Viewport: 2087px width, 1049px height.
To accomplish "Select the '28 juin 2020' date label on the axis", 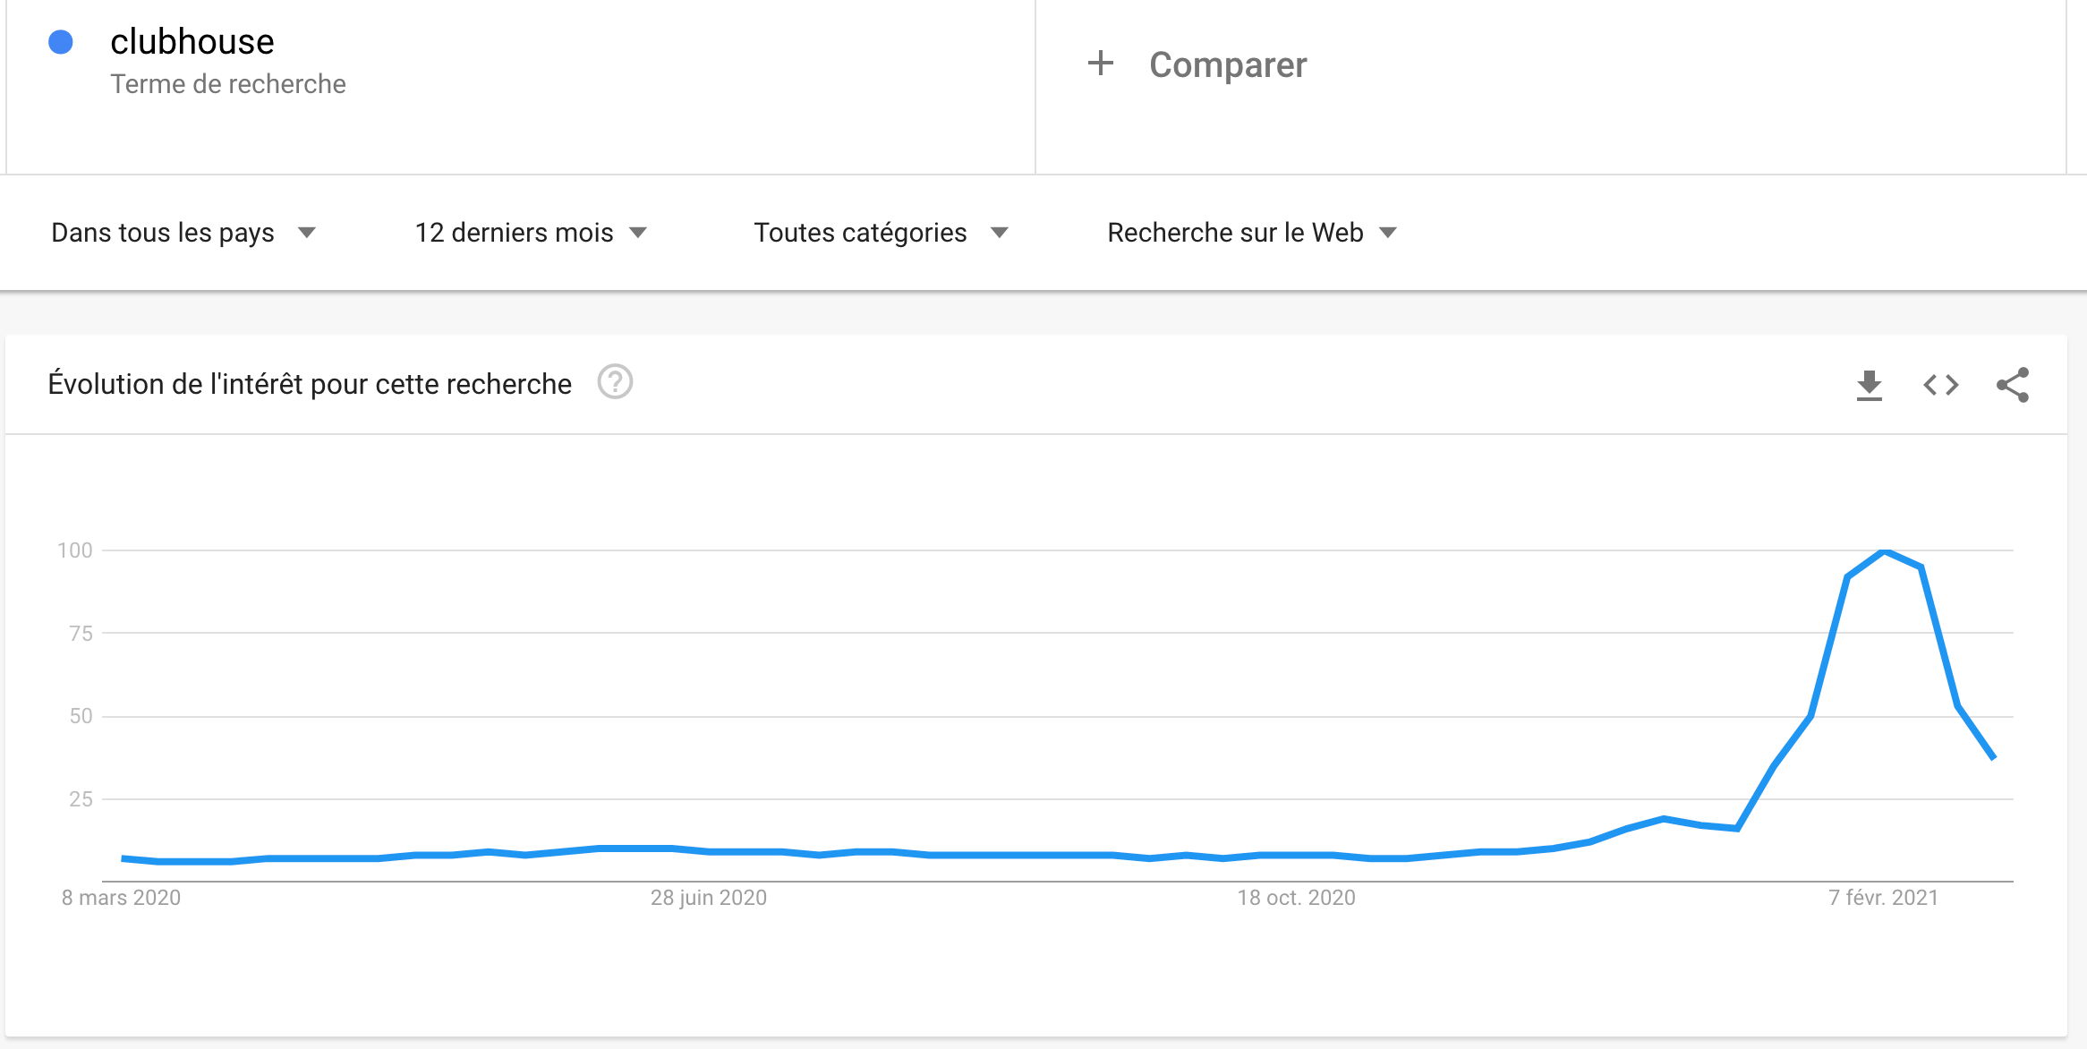I will click(708, 898).
